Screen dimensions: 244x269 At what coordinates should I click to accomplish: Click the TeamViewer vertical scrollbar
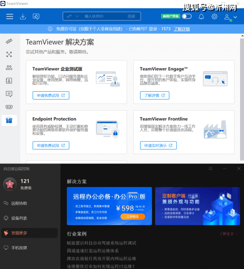[x=242, y=100]
